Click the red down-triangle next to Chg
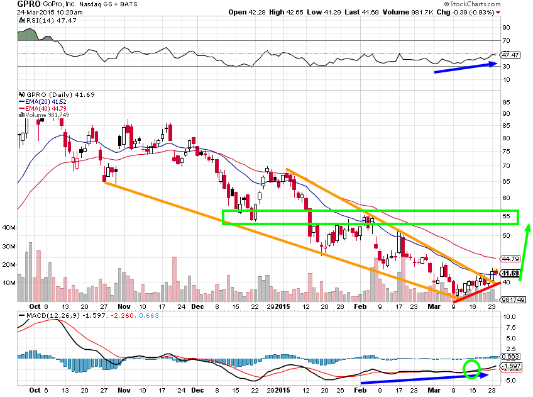 point(498,13)
